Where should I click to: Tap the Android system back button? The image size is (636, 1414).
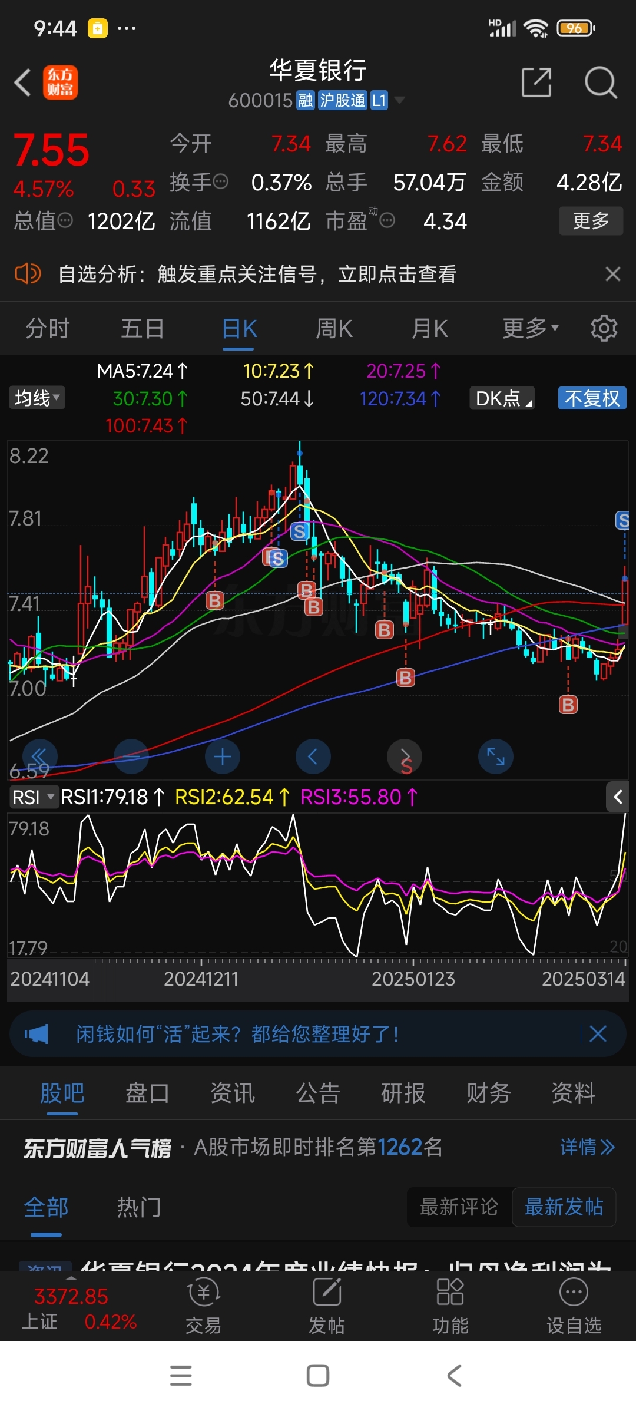(x=454, y=1376)
